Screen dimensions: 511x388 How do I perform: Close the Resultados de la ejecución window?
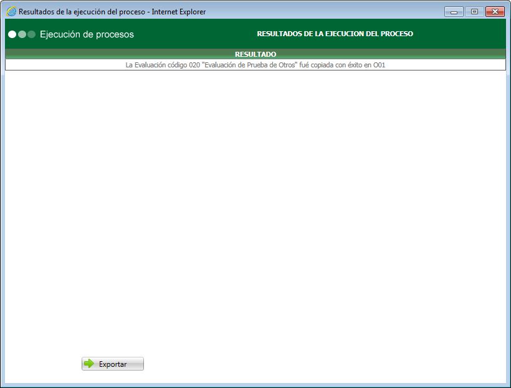[495, 12]
